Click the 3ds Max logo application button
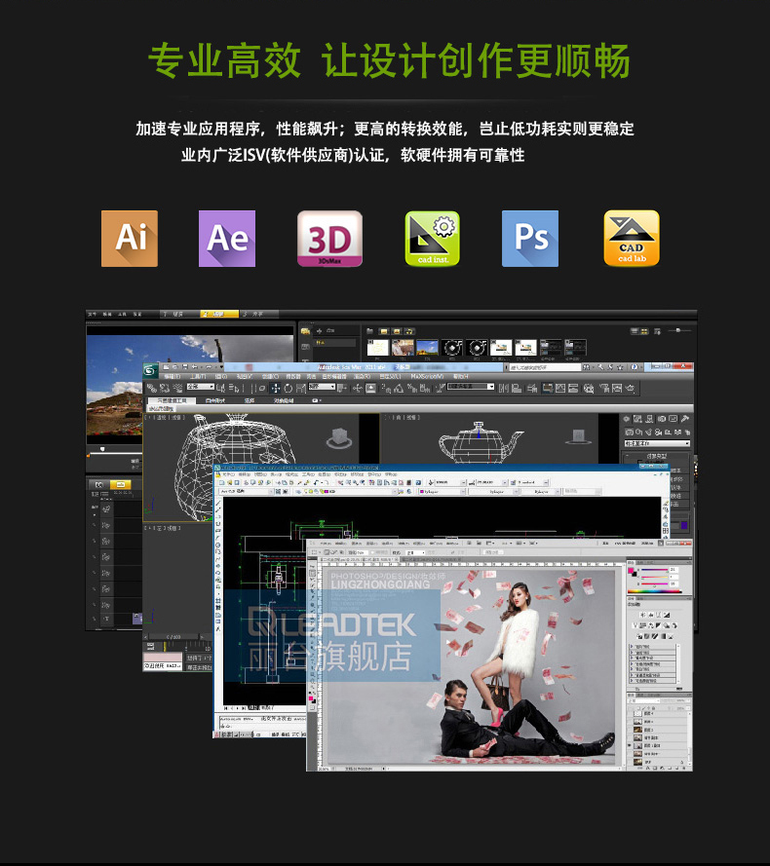The height and width of the screenshot is (866, 770). point(150,369)
